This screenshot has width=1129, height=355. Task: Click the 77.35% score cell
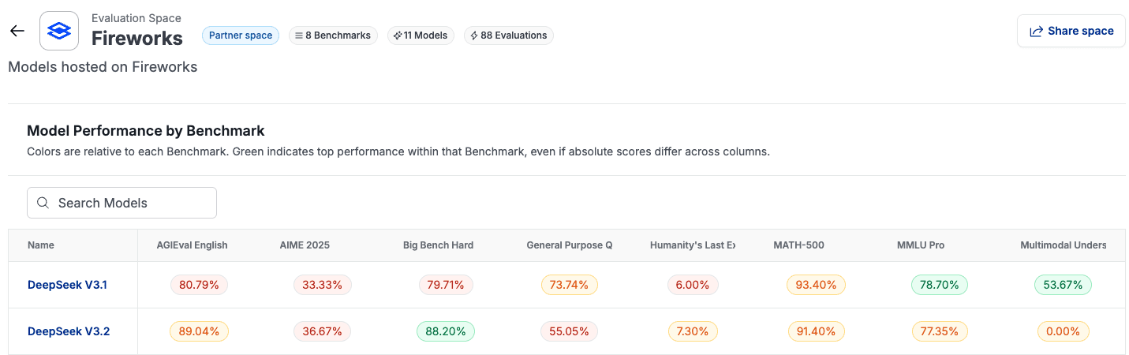tap(939, 331)
